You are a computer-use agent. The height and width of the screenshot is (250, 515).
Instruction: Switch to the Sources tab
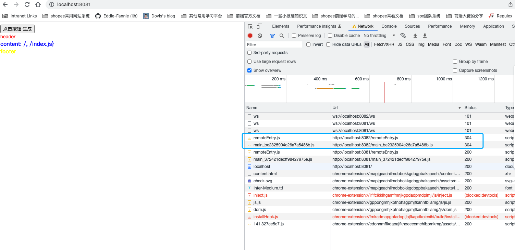412,26
